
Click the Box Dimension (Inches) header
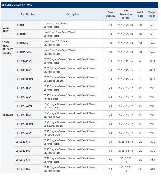click(x=126, y=14)
